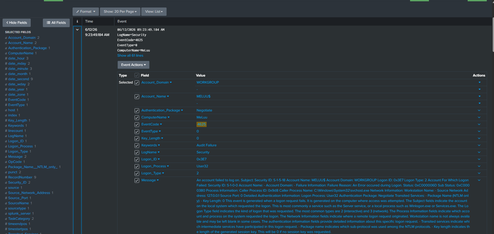Viewport: 494px width, 234px height.
Task: Select splunk_server in fields sidebar
Action: [x=19, y=214]
